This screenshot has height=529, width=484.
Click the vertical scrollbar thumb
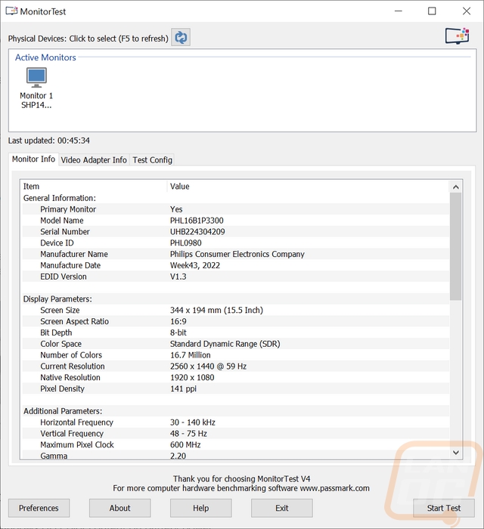456,246
